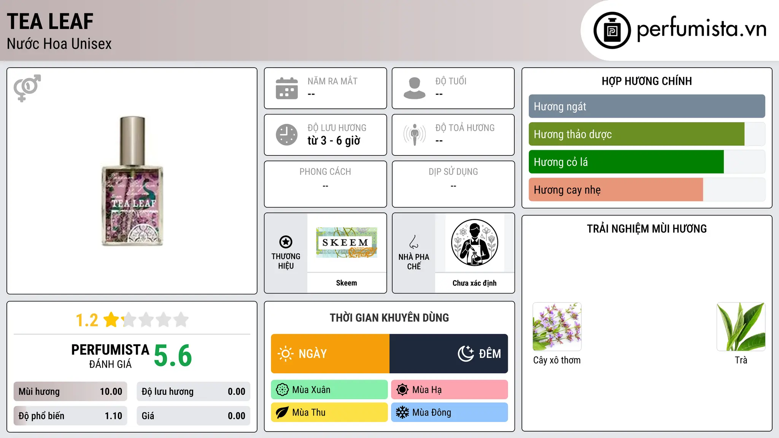Click the Nhà pha chế label
Screen dimensions: 779x438
414,262
